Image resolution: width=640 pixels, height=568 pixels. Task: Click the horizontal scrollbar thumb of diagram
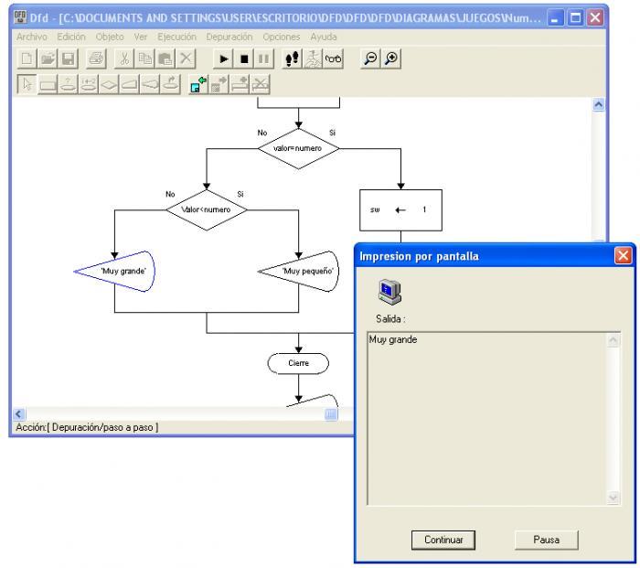[331, 414]
